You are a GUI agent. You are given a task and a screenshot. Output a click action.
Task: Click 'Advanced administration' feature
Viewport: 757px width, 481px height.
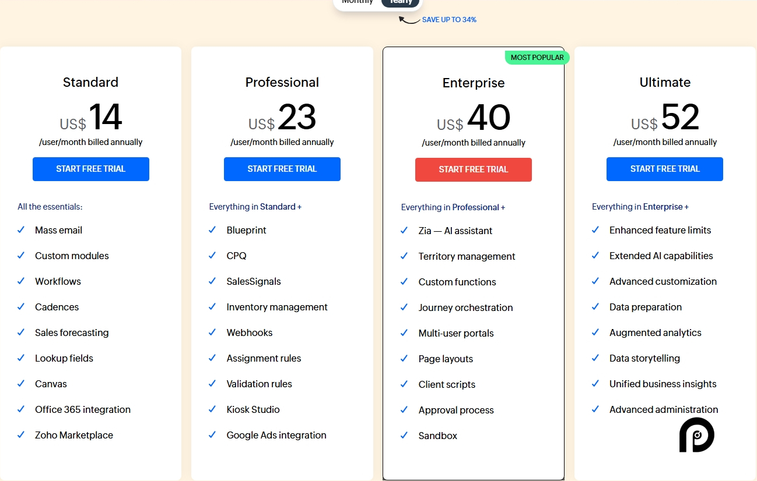pyautogui.click(x=664, y=409)
